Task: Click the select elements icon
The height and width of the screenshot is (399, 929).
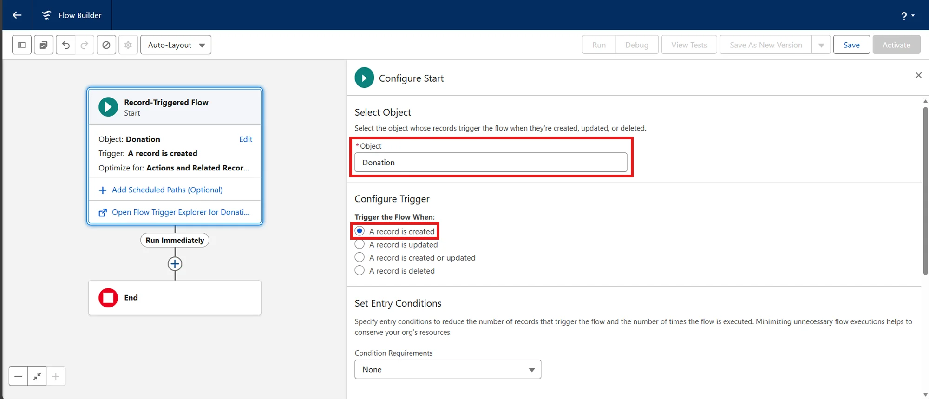Action: [44, 45]
